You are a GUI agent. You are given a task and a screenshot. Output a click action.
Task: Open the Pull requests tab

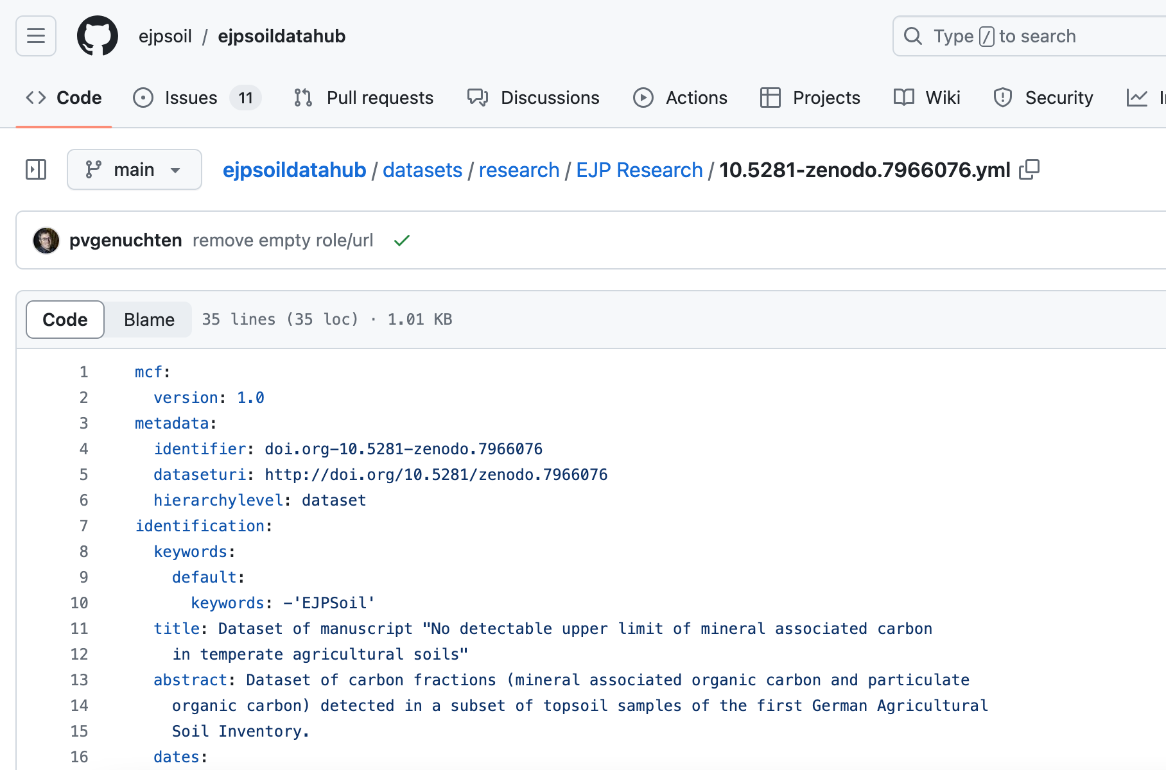coord(363,98)
